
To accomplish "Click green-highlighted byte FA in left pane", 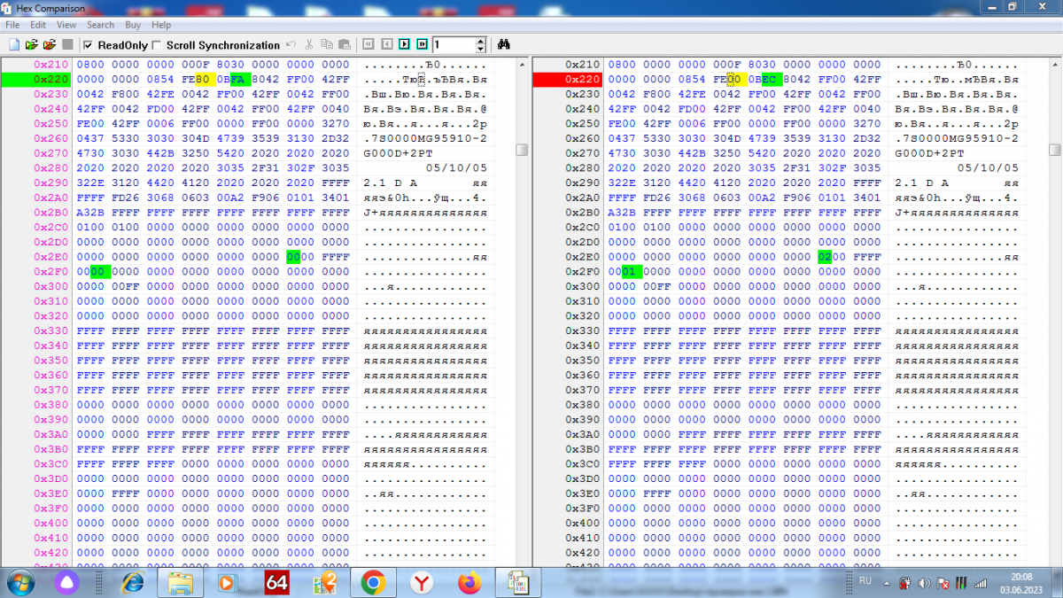I will pyautogui.click(x=240, y=79).
